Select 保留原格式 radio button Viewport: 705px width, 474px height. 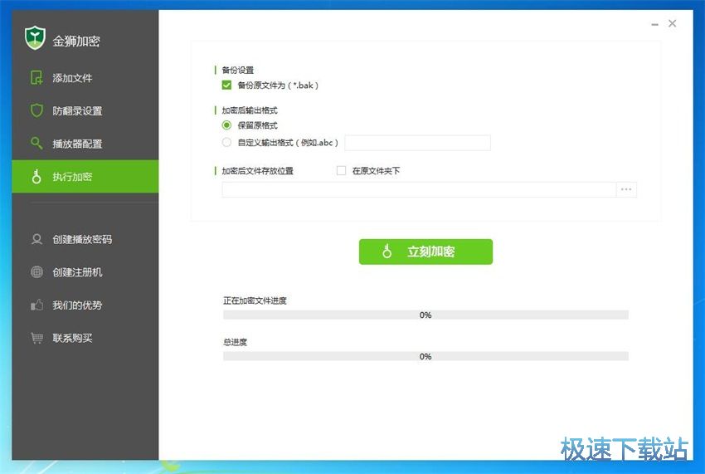(x=226, y=125)
